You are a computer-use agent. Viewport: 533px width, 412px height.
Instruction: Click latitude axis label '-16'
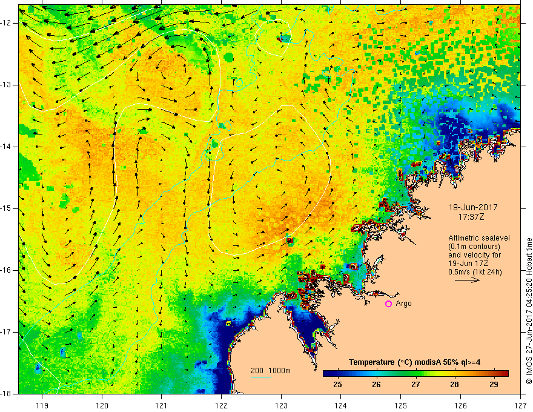[7, 270]
